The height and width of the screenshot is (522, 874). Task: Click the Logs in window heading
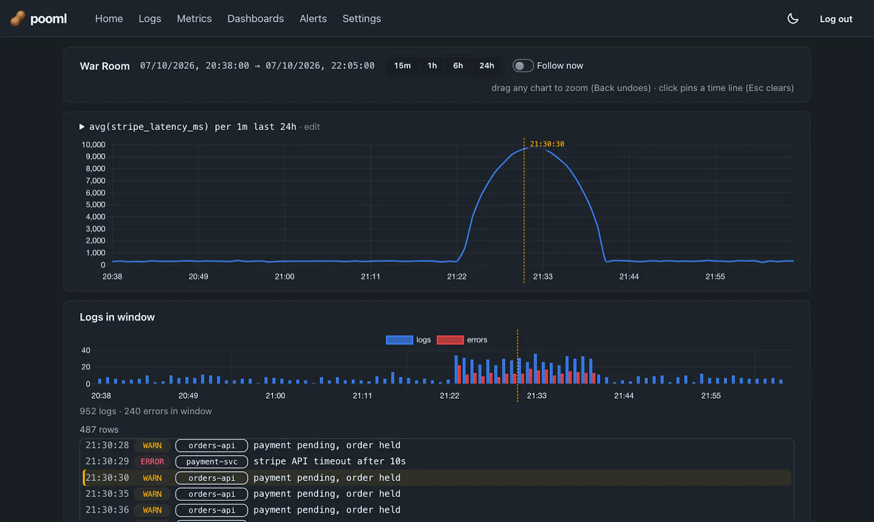coord(117,317)
